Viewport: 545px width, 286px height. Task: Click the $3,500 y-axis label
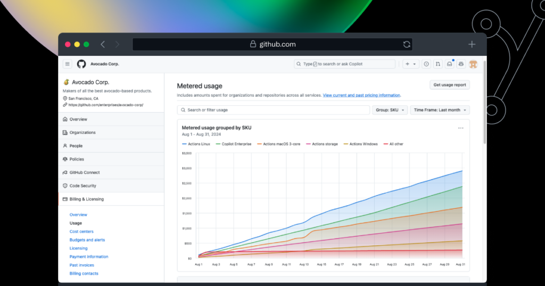(x=187, y=153)
